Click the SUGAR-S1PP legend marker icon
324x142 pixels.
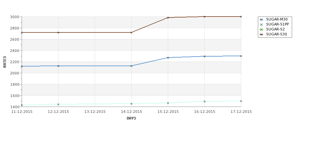(x=262, y=24)
